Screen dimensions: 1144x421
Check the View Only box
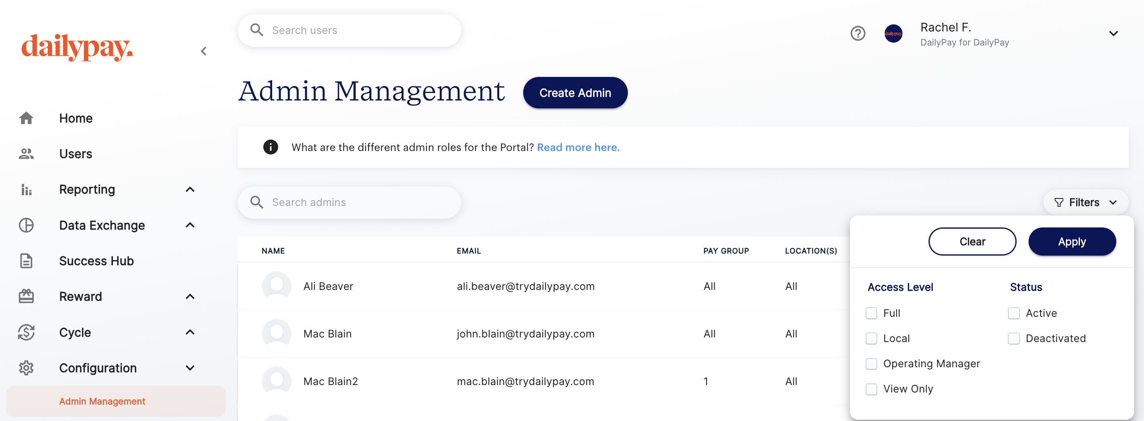pyautogui.click(x=871, y=389)
